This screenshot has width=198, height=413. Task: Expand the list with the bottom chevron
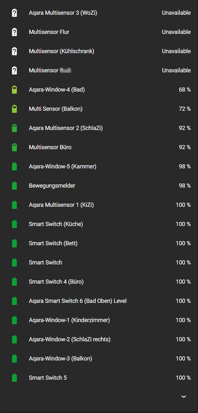[184, 396]
